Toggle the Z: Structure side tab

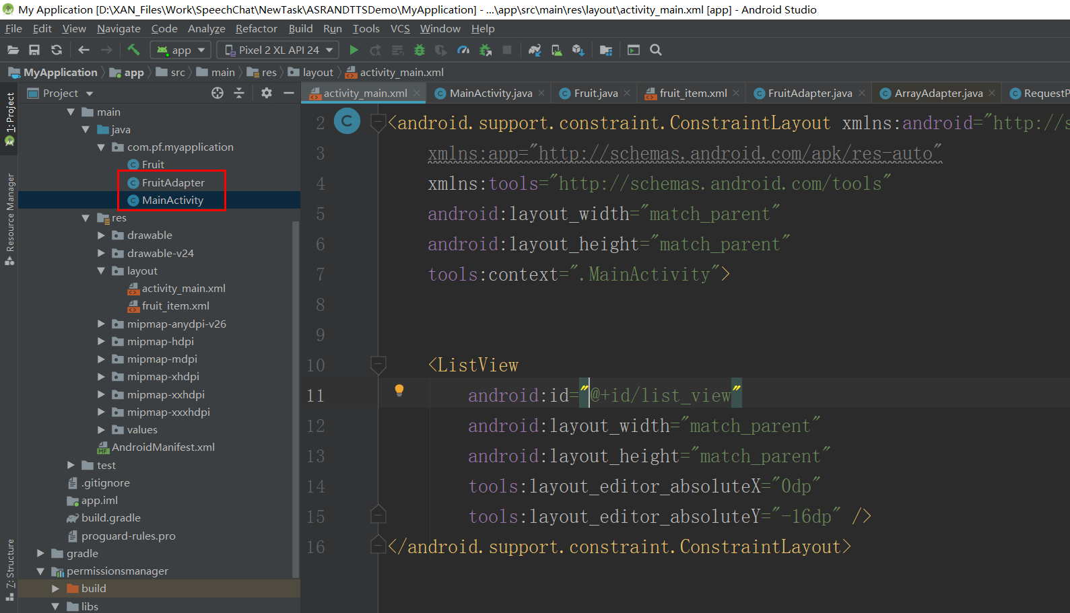coord(9,570)
